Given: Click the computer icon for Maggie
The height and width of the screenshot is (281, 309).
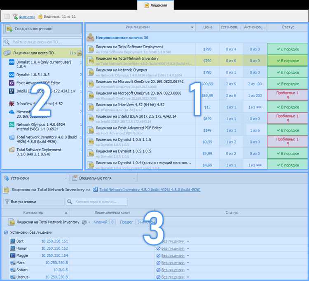Looking at the screenshot, I should pyautogui.click(x=12, y=256).
